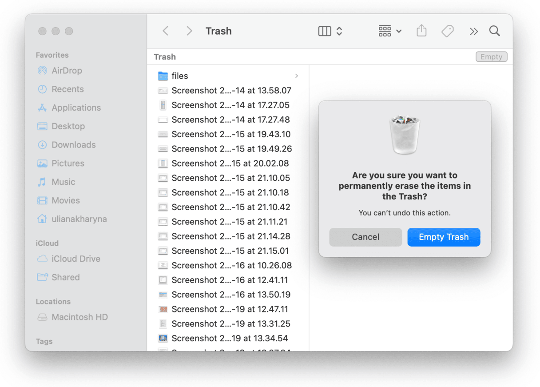The image size is (540, 387).
Task: Click Cancel in the confirmation dialog
Action: 365,237
